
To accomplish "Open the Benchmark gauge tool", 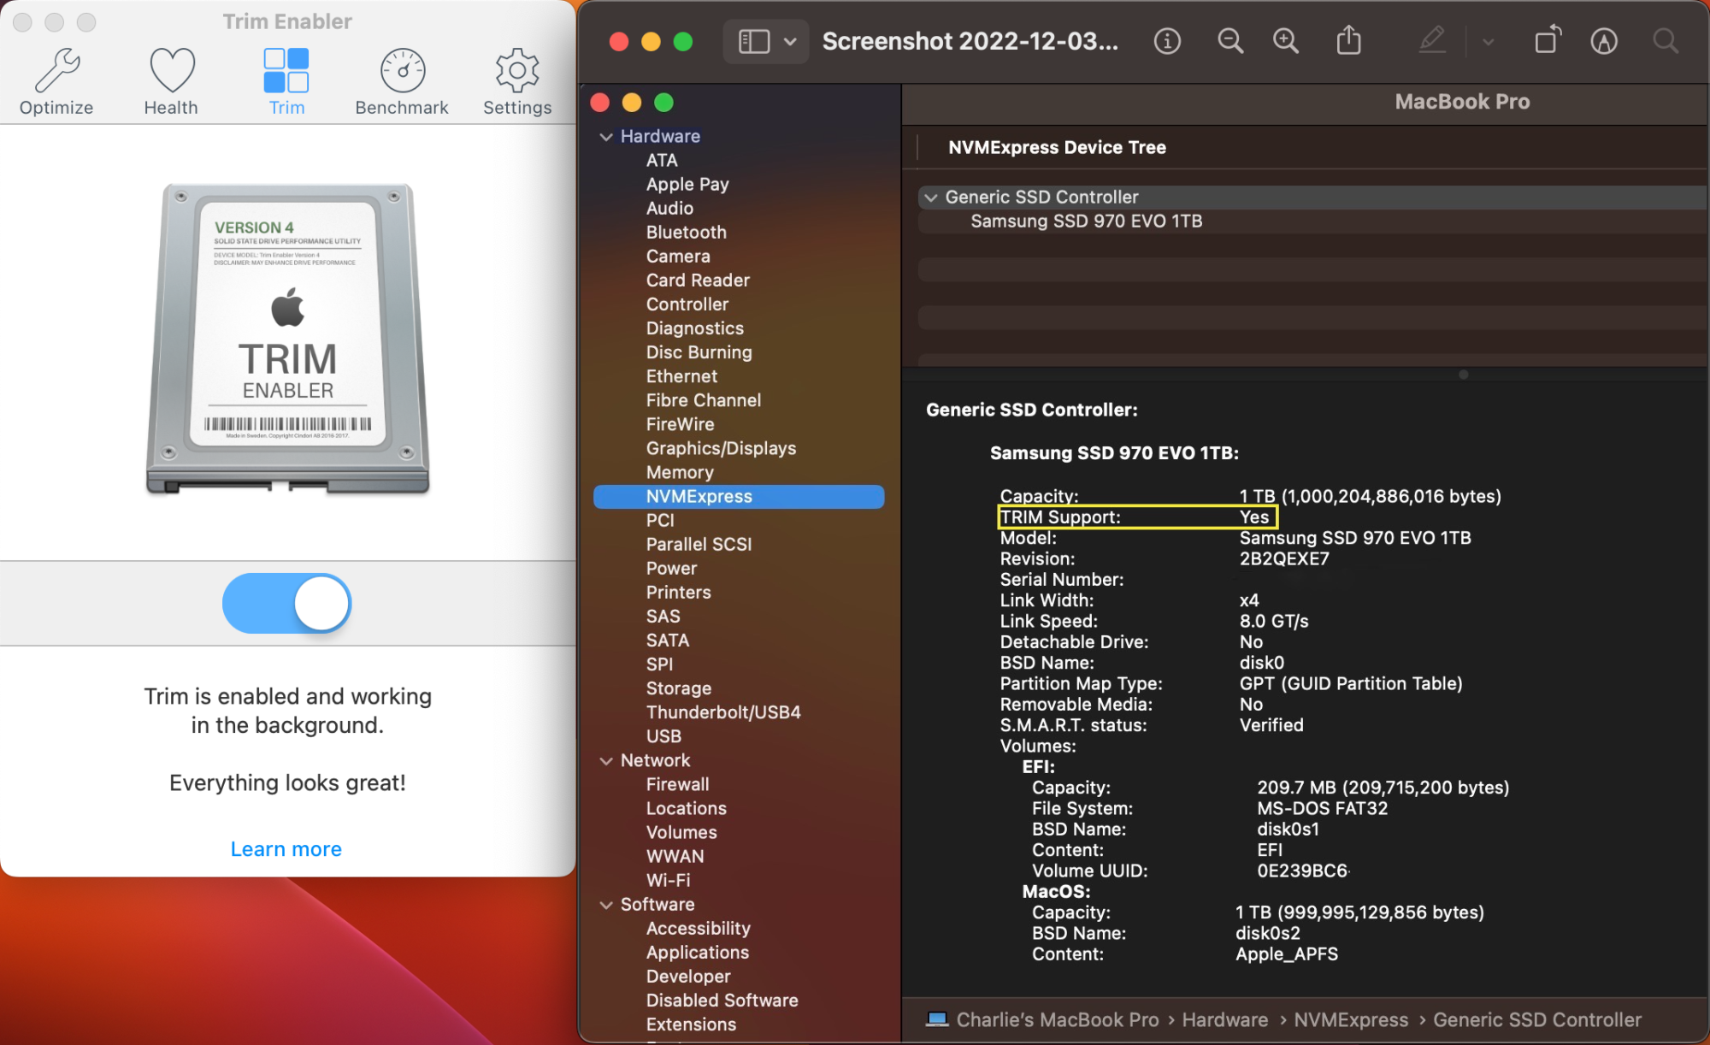I will click(402, 79).
